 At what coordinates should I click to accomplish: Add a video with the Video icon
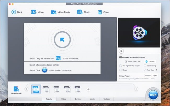point(34,12)
